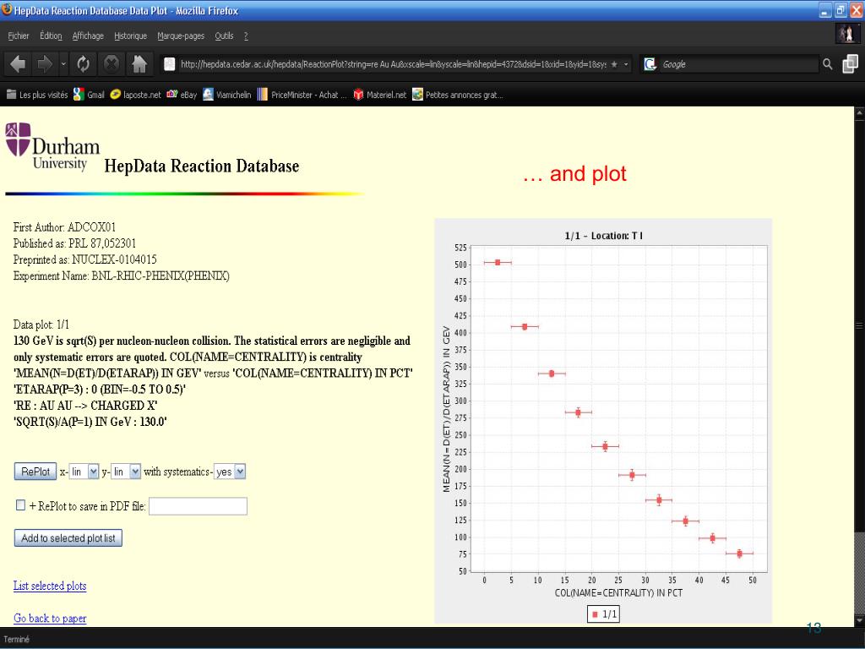This screenshot has width=865, height=649.
Task: Open the Édition menu
Action: (x=51, y=35)
